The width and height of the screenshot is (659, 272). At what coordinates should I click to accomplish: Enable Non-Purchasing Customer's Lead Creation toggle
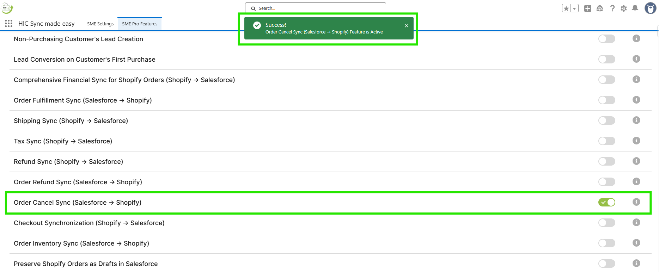[x=607, y=39]
